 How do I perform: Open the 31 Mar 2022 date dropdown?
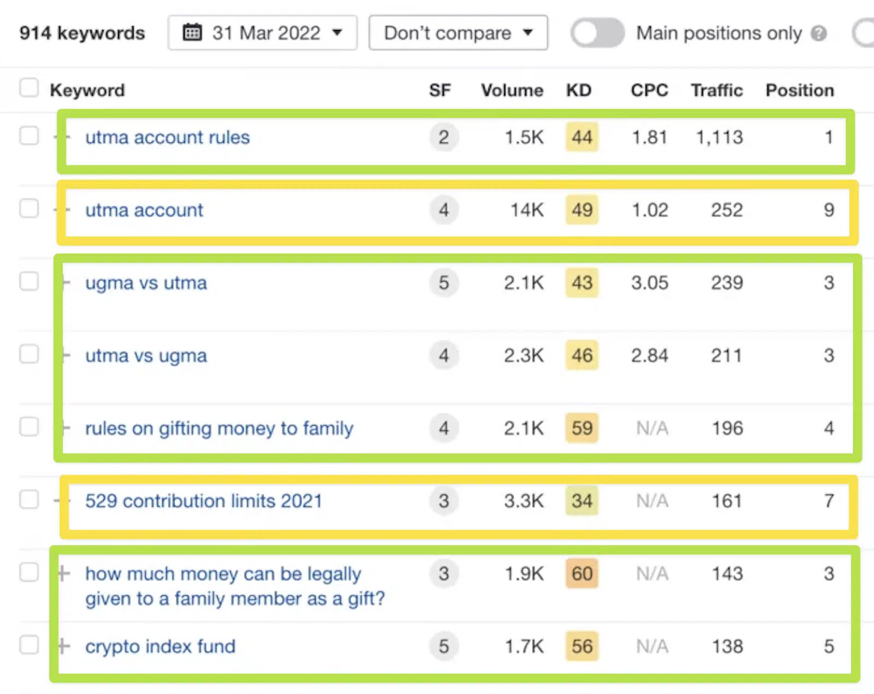click(x=263, y=33)
